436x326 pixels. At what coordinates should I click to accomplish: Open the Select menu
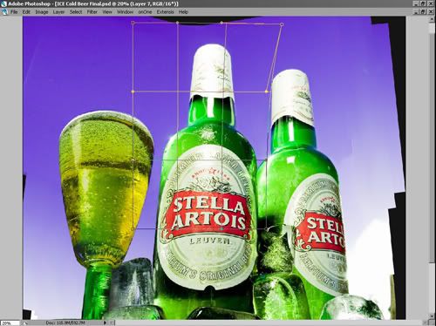(x=76, y=12)
